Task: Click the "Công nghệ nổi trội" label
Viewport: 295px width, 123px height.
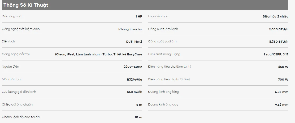Action: click(x=16, y=54)
